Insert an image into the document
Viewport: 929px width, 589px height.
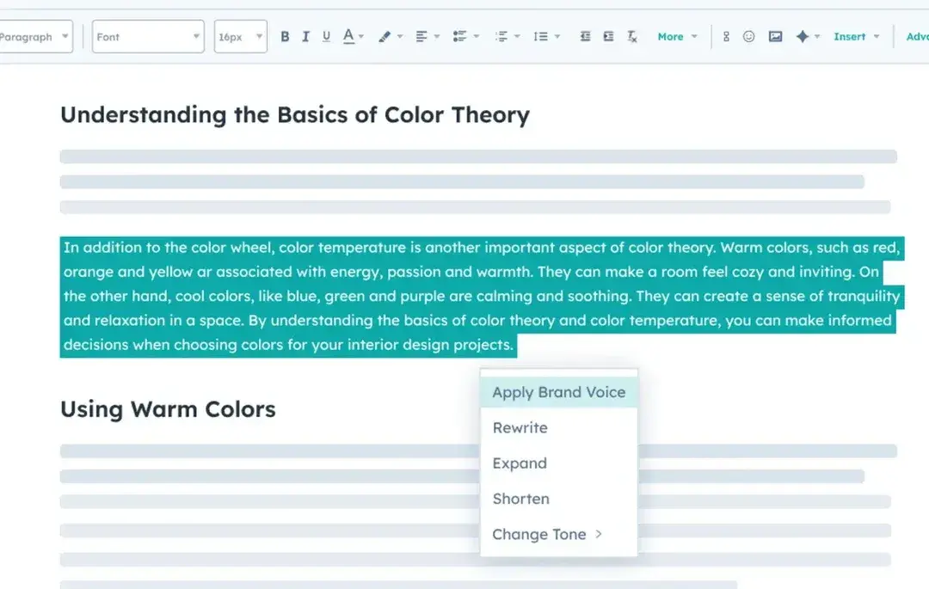pos(776,36)
